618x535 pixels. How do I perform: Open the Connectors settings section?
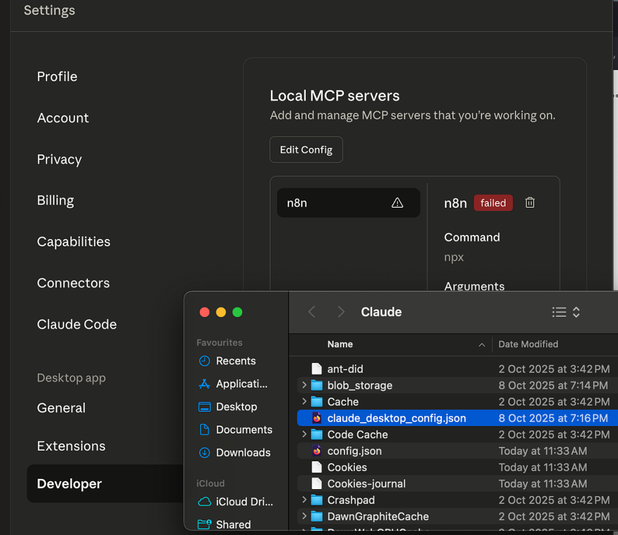(73, 283)
